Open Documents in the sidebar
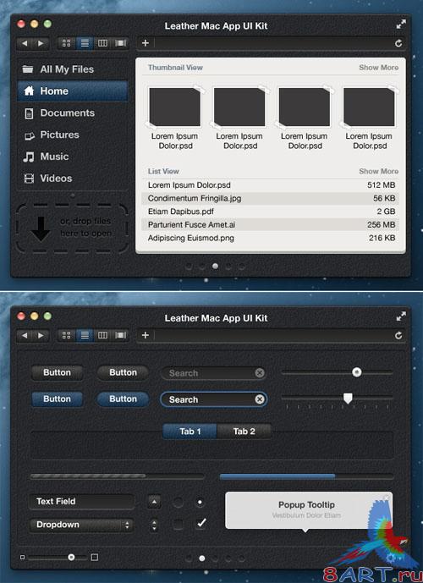 click(x=73, y=113)
